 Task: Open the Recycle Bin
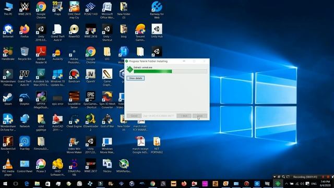[x=25, y=54]
